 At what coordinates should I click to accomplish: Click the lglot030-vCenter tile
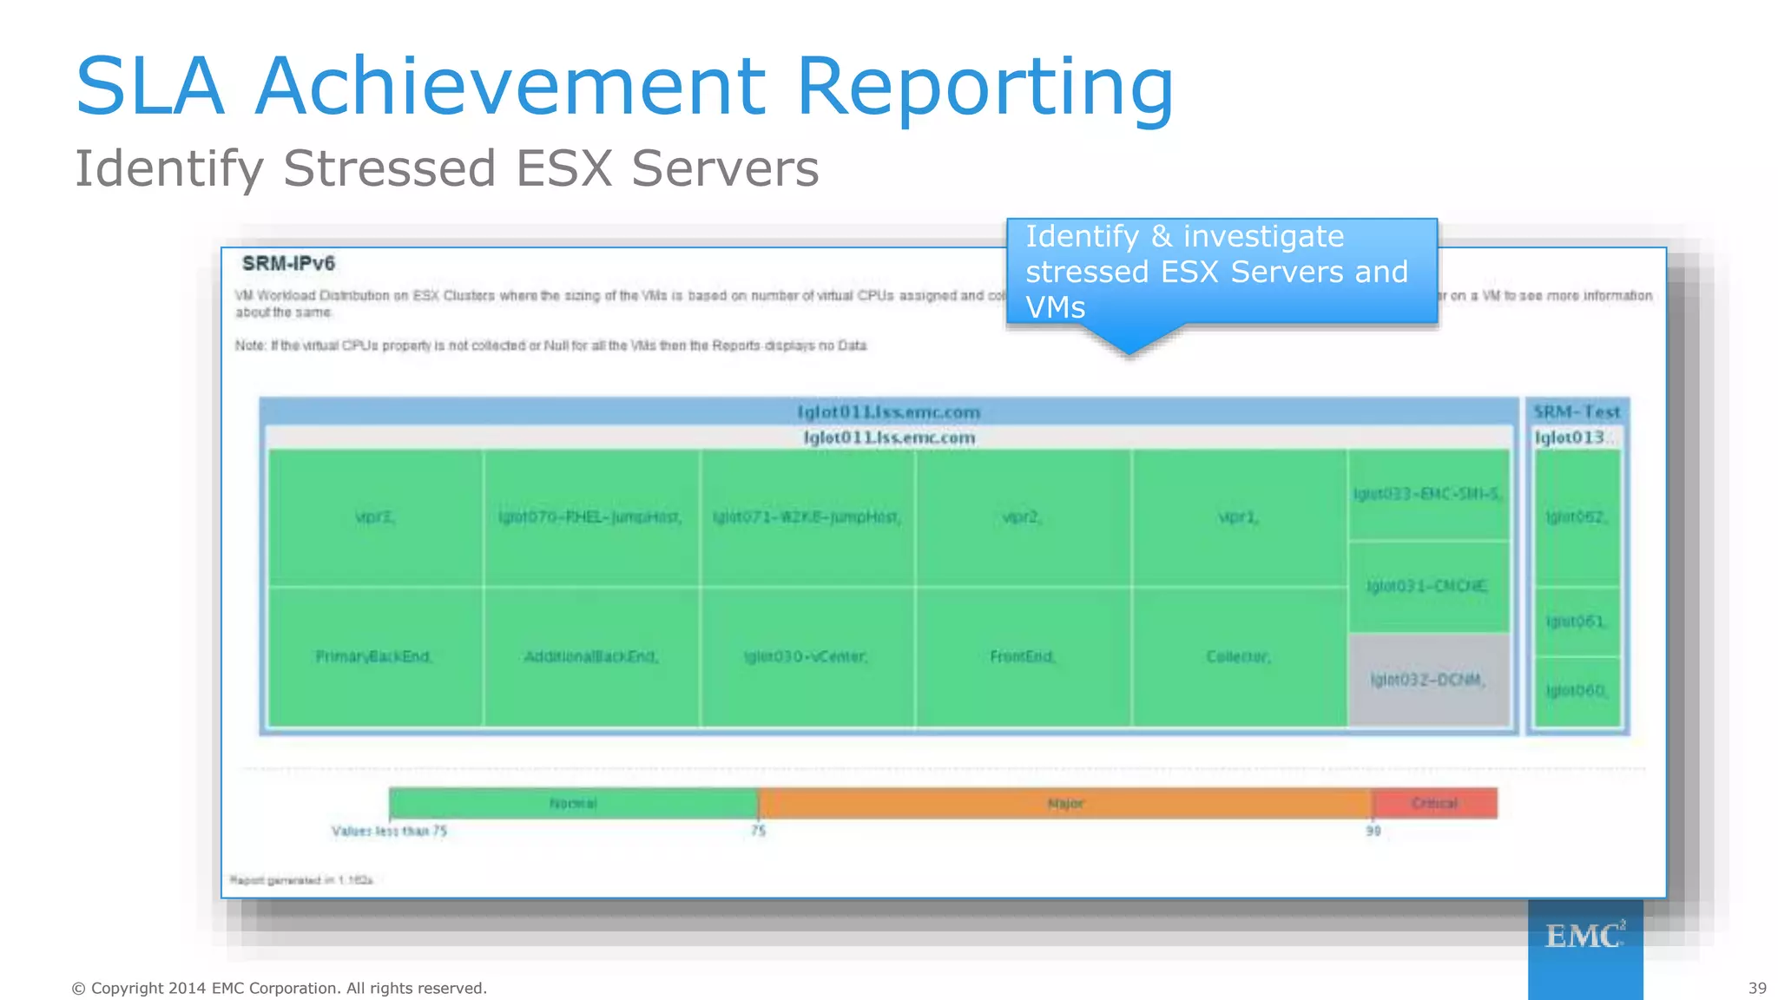(807, 656)
